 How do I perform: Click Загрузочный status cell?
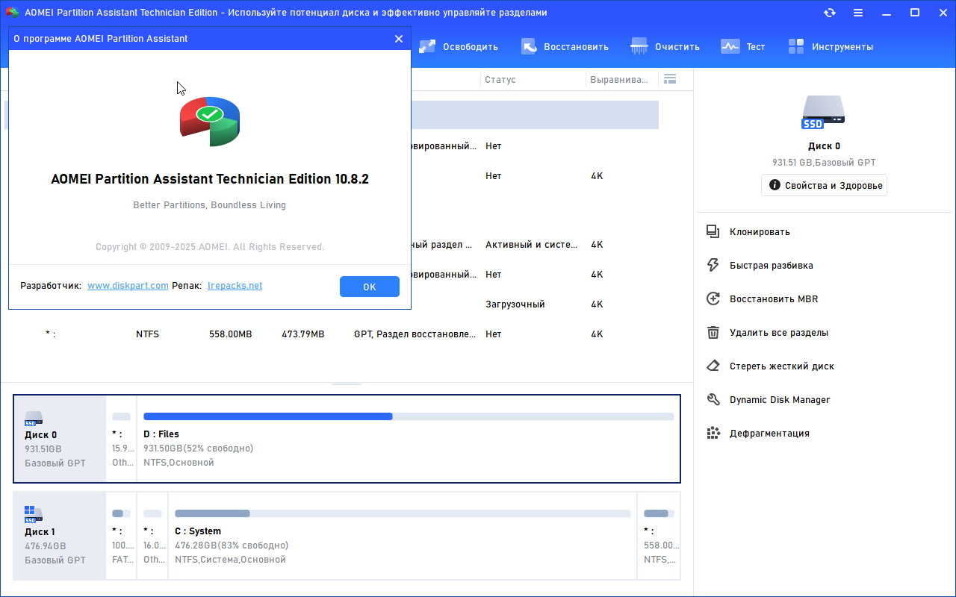point(515,304)
